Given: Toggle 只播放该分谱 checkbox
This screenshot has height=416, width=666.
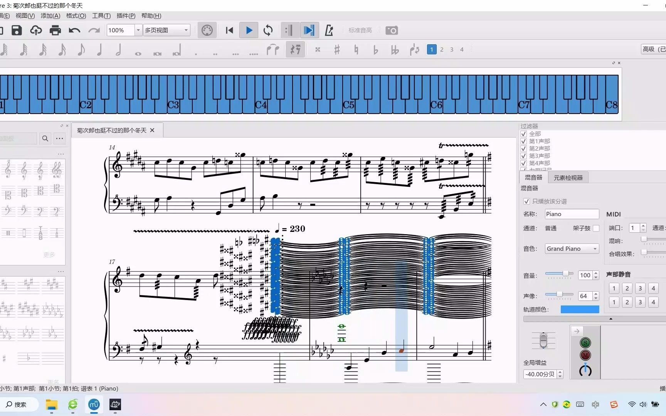Looking at the screenshot, I should coord(526,201).
